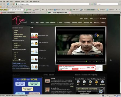
Task: Click the Google search box
Action: 108,4
